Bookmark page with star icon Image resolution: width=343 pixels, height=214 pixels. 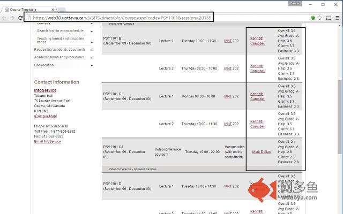coord(319,18)
